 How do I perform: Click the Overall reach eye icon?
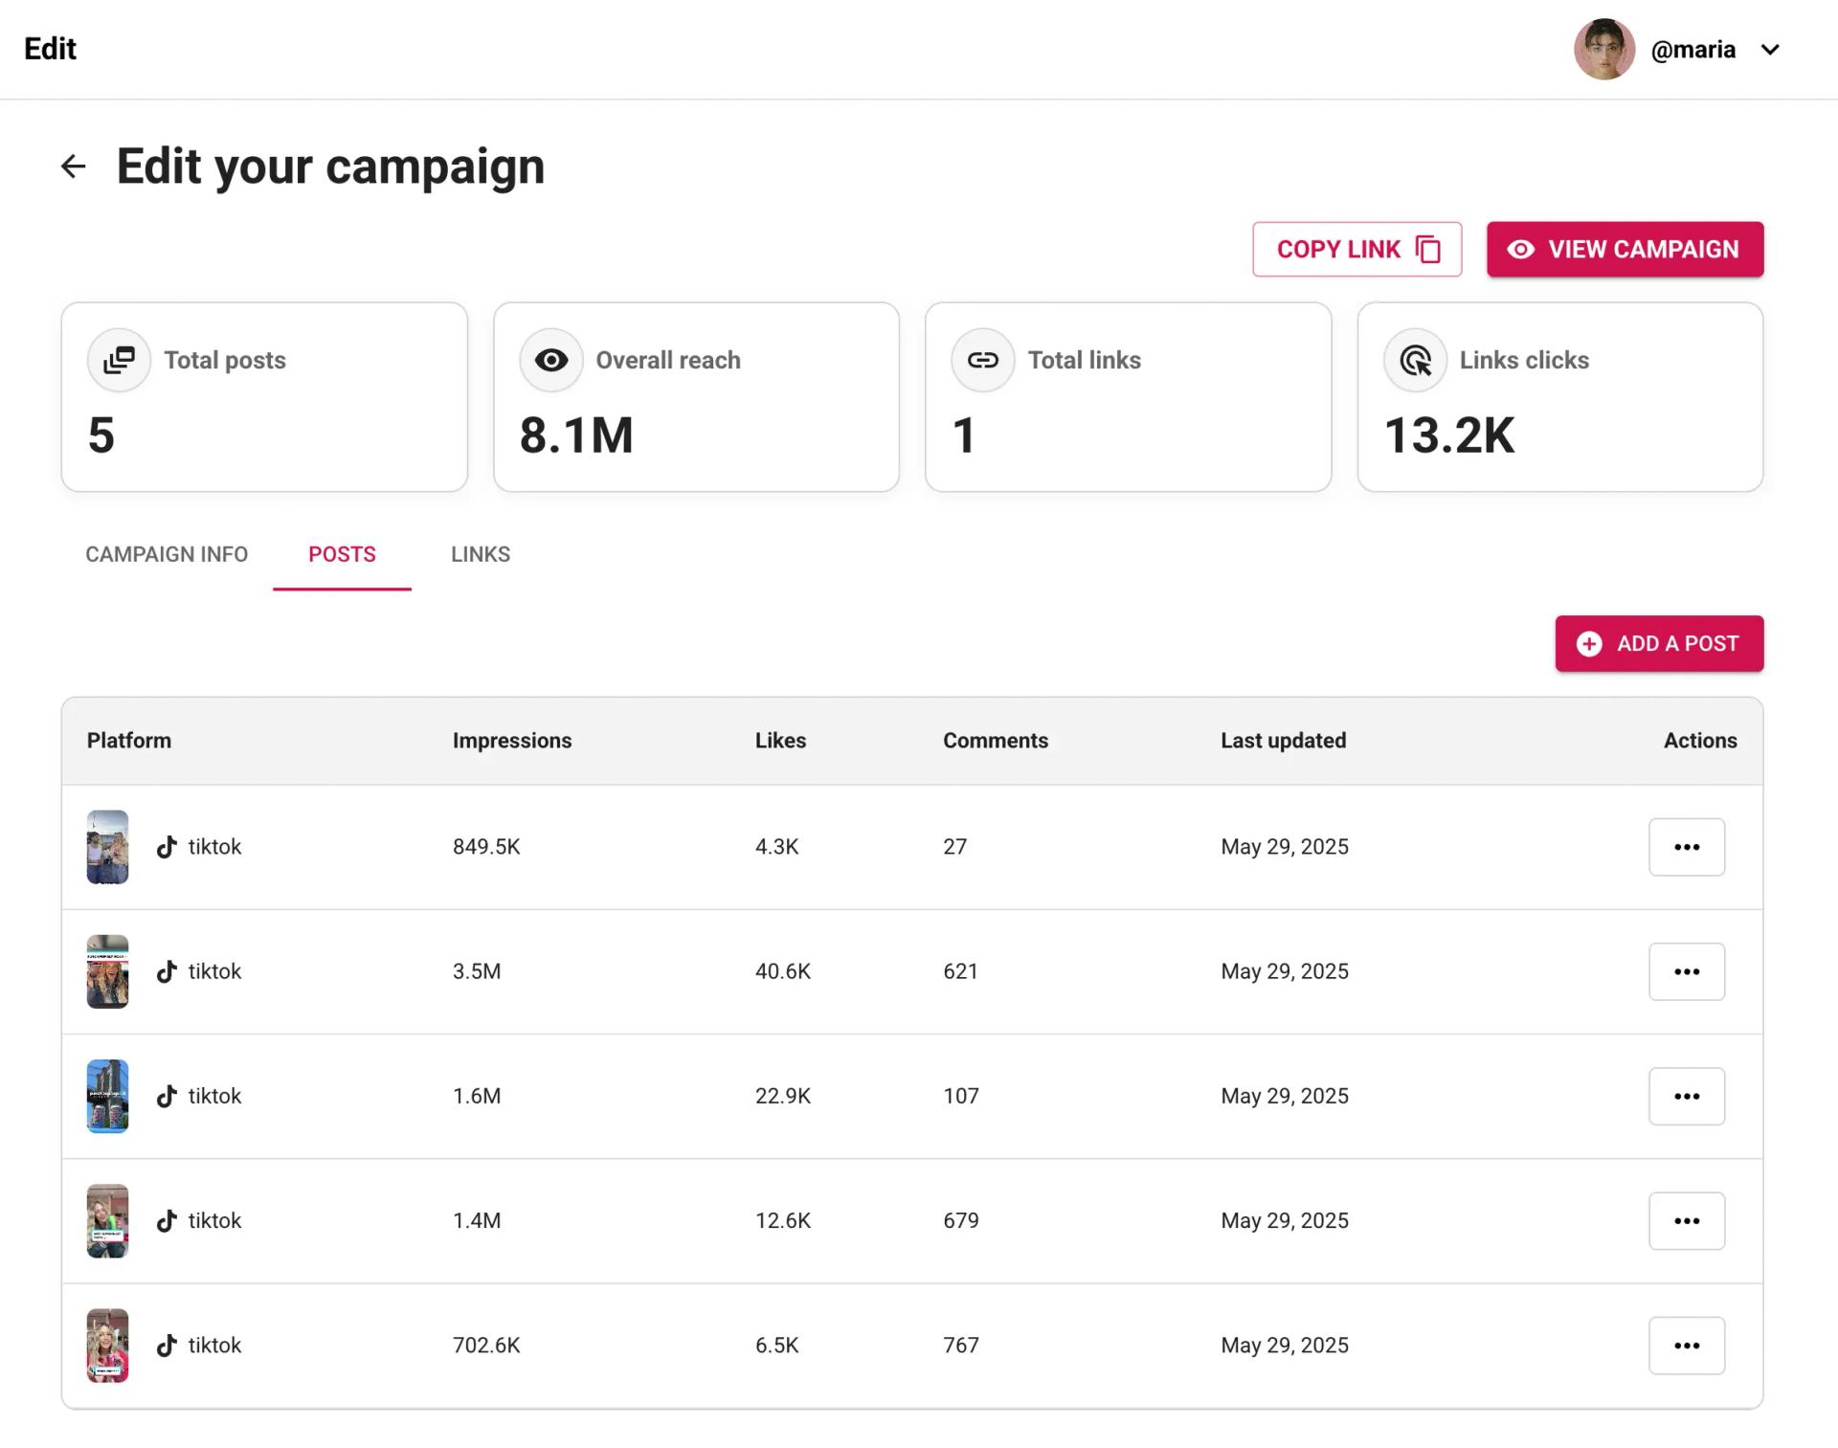[x=551, y=360]
